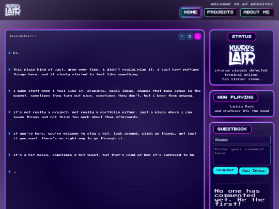The width and height of the screenshot is (279, 209).
Task: Click the 'it's a bit messy' terminal line
Action: click(104, 155)
